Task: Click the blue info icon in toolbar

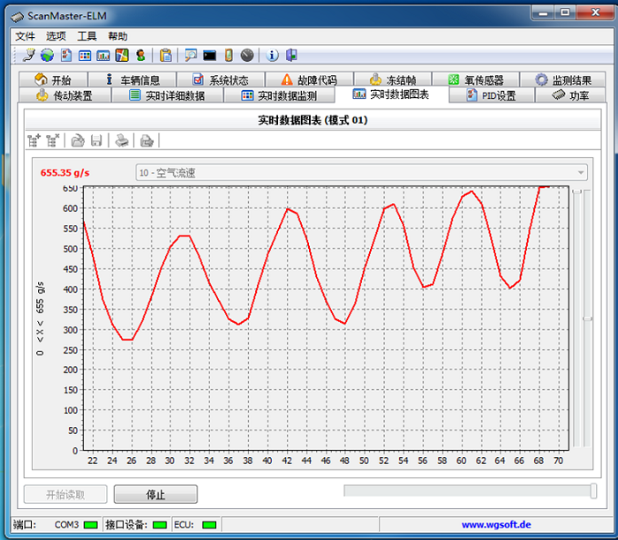Action: click(x=273, y=56)
